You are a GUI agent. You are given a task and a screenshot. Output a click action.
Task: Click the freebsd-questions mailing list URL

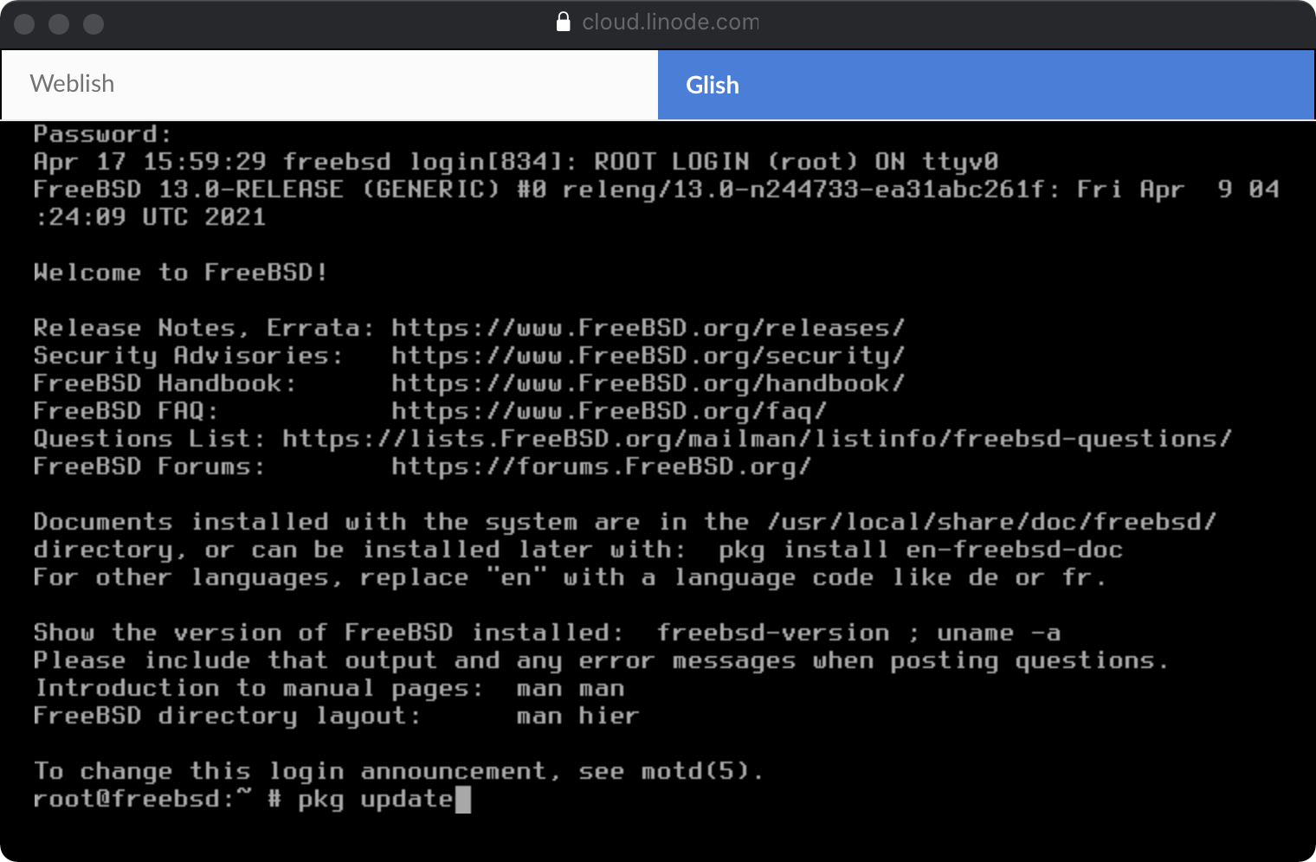756,440
